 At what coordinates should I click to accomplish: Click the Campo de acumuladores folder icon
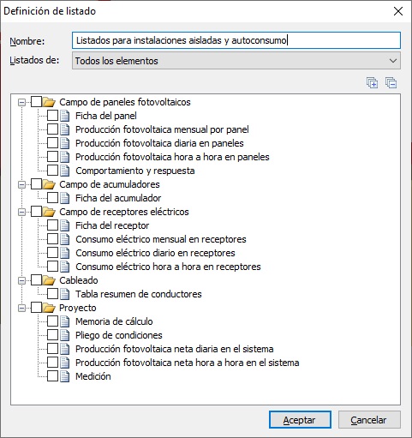49,184
